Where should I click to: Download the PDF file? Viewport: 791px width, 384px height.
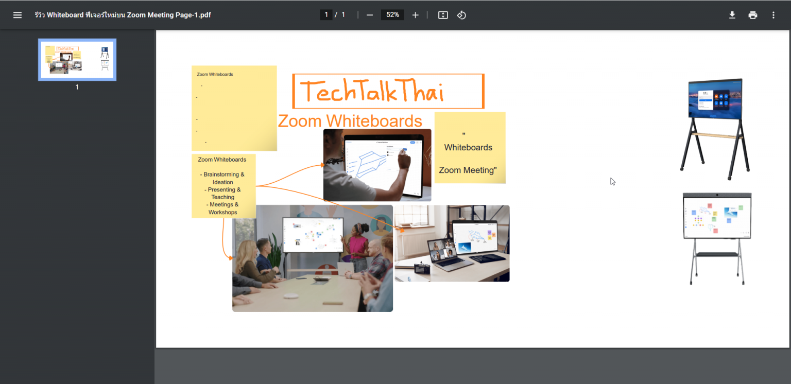[732, 14]
